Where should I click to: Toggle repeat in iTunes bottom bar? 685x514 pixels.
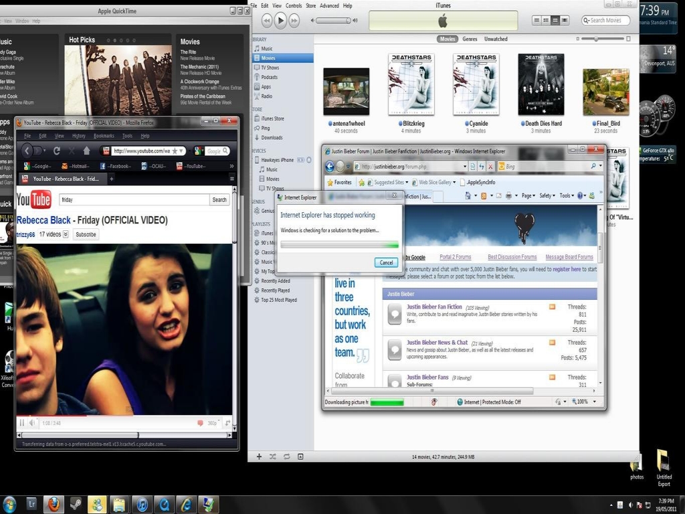point(286,456)
